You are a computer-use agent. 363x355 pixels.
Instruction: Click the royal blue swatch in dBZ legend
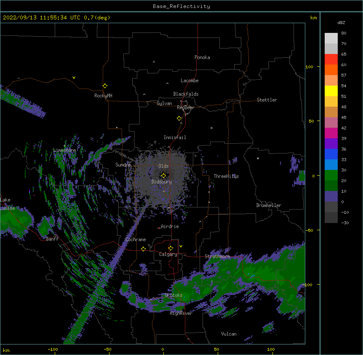pos(331,154)
